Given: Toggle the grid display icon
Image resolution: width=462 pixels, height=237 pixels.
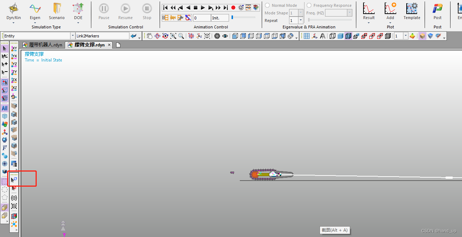Looking at the screenshot, I should [307, 36].
